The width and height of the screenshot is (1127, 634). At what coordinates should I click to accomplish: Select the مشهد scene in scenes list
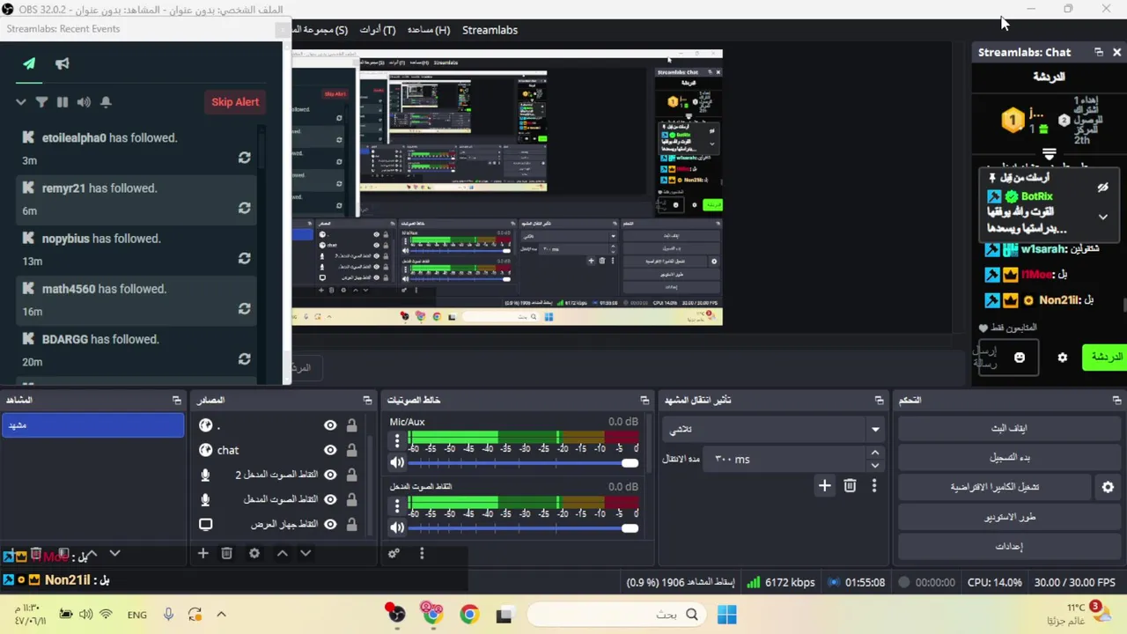tap(92, 425)
